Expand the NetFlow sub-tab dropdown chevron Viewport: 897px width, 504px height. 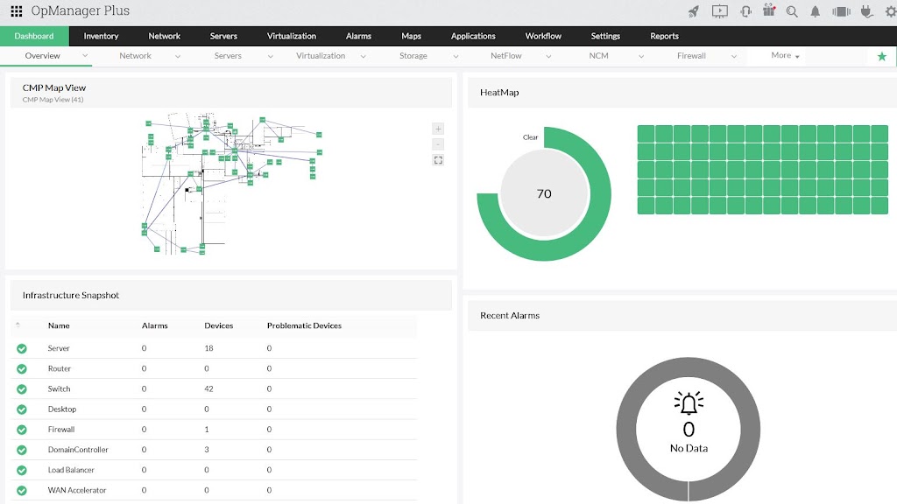[548, 57]
